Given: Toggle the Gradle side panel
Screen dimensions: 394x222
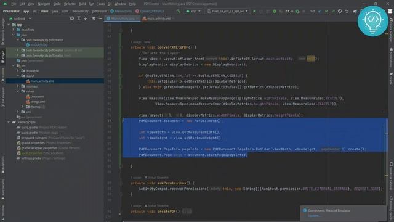Looking at the screenshot, I should (x=391, y=79).
